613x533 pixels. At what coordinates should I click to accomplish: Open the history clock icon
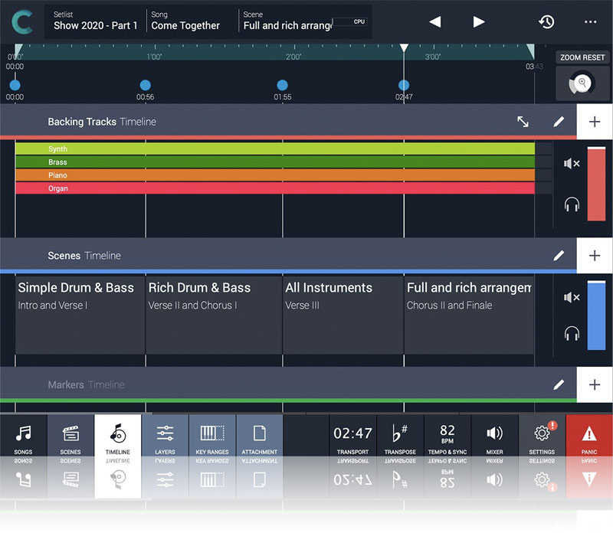[546, 21]
